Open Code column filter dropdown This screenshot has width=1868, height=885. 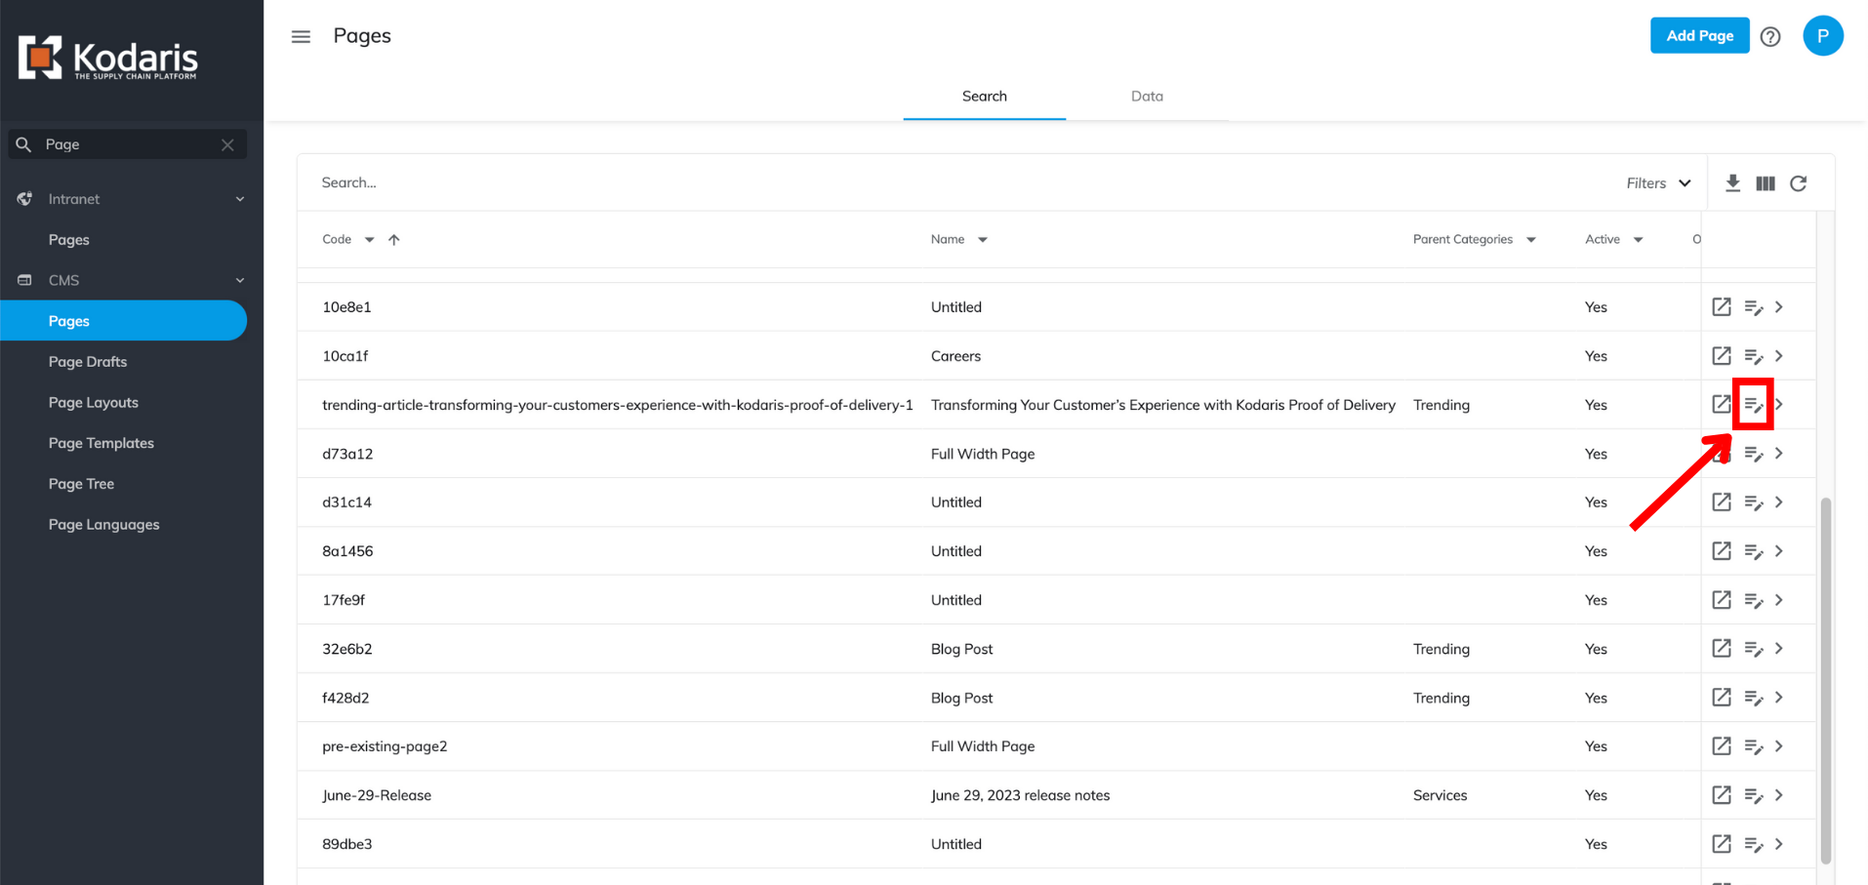pos(369,240)
